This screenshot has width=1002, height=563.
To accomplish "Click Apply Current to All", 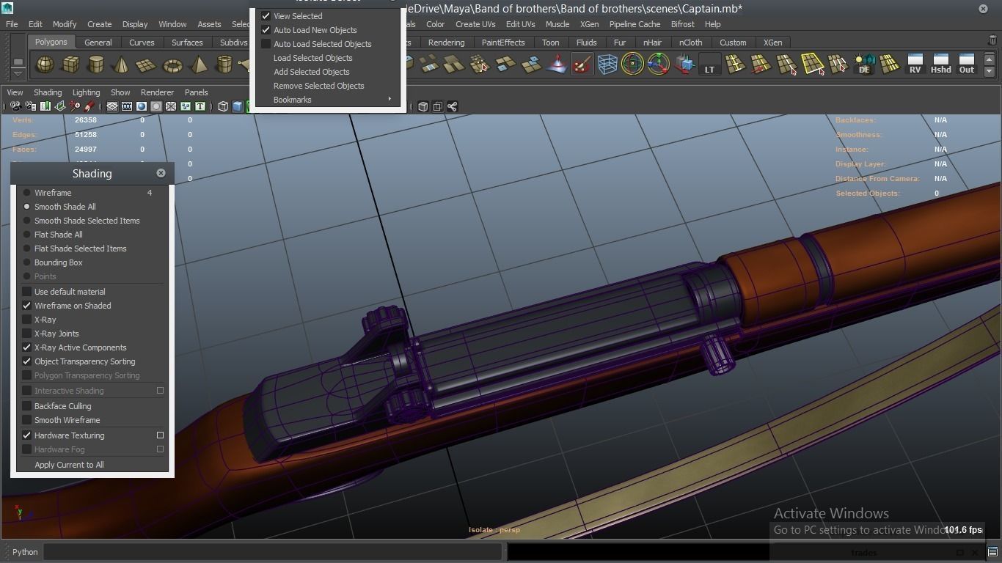I will [69, 465].
